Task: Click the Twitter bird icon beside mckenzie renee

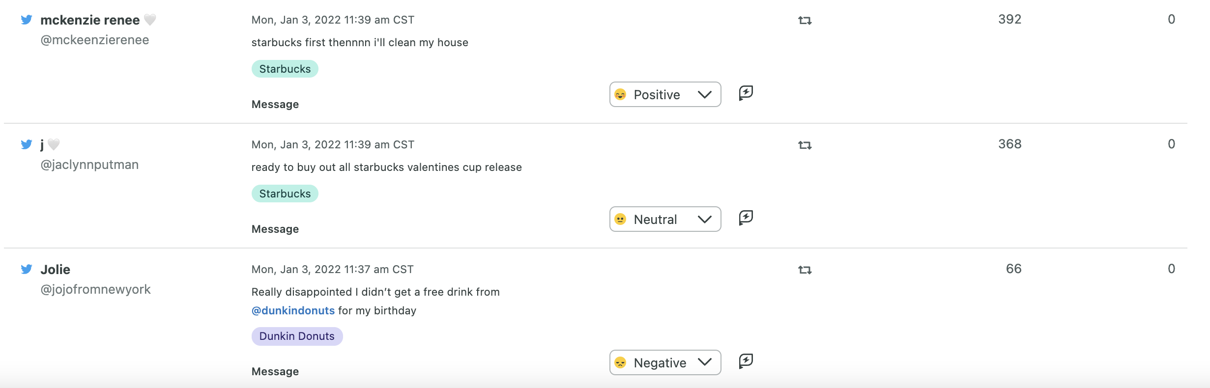Action: [27, 20]
